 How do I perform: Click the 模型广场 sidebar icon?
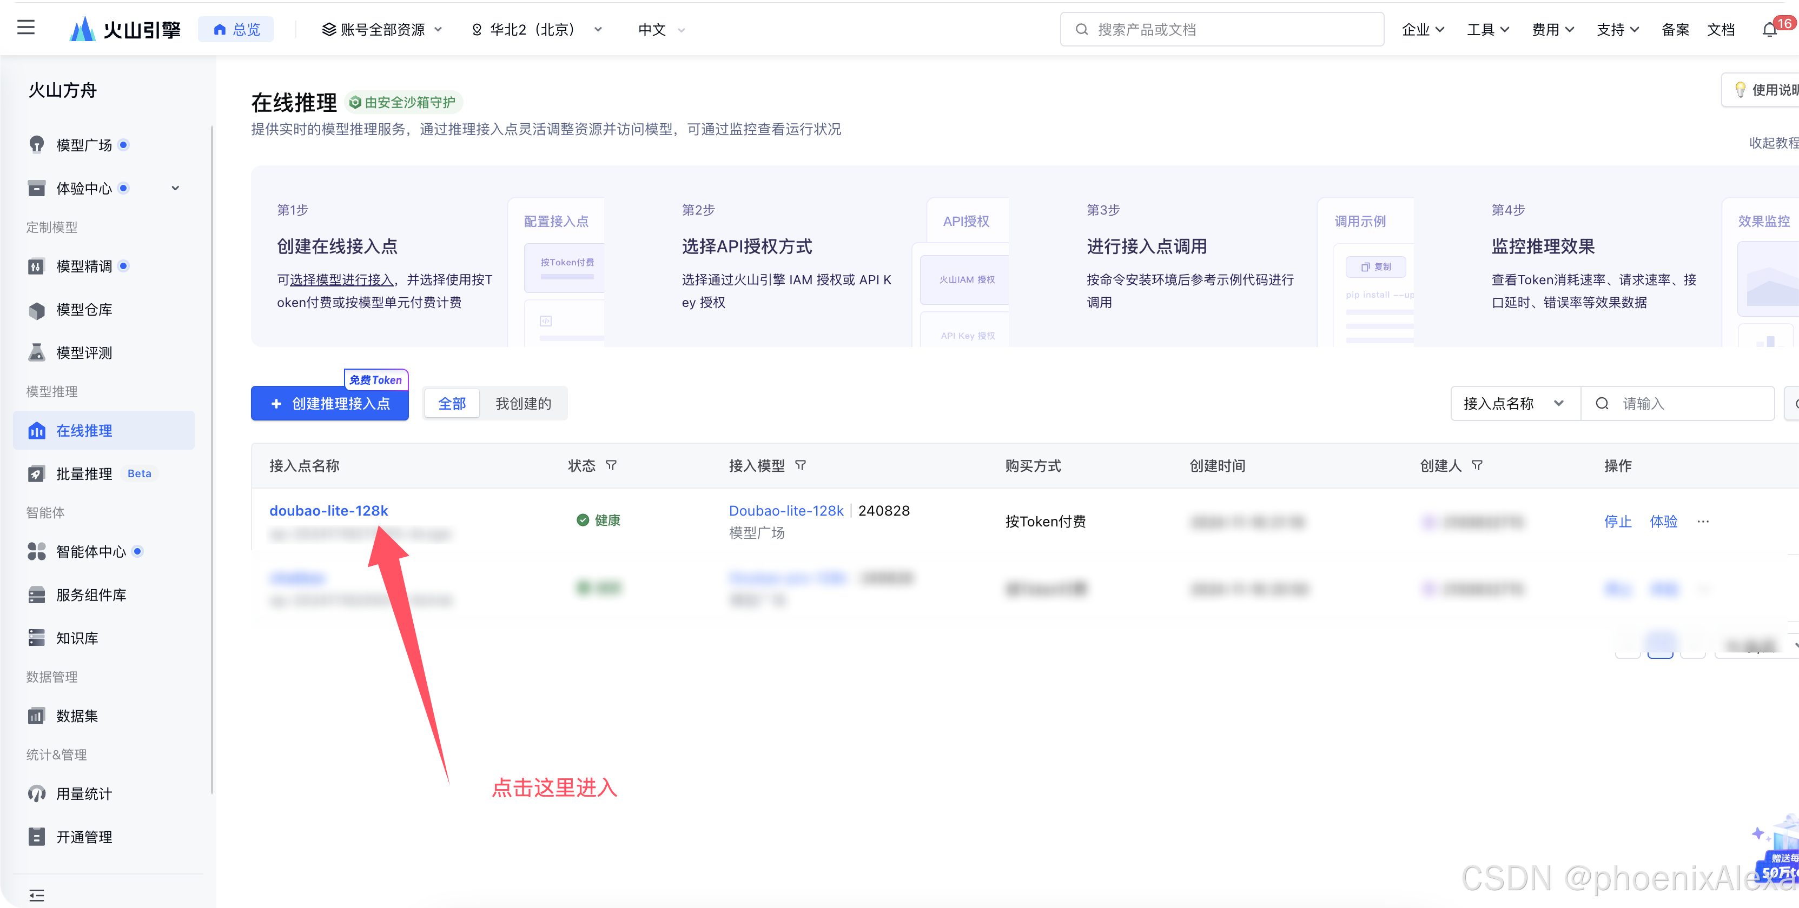(36, 144)
